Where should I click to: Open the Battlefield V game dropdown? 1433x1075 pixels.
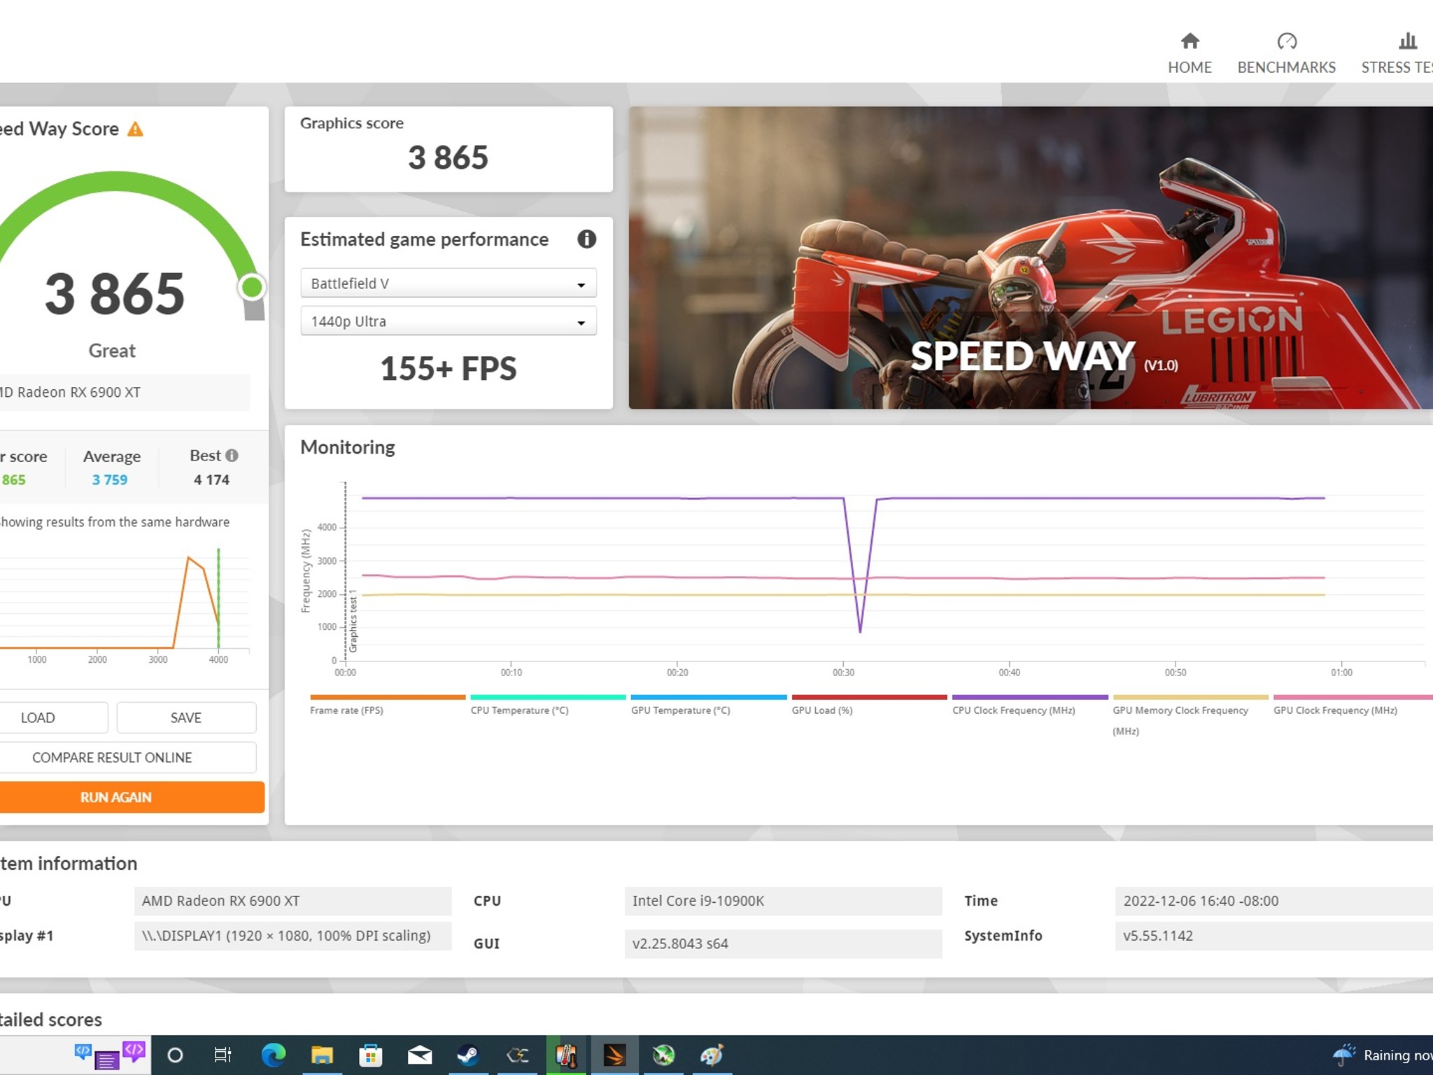tap(449, 283)
